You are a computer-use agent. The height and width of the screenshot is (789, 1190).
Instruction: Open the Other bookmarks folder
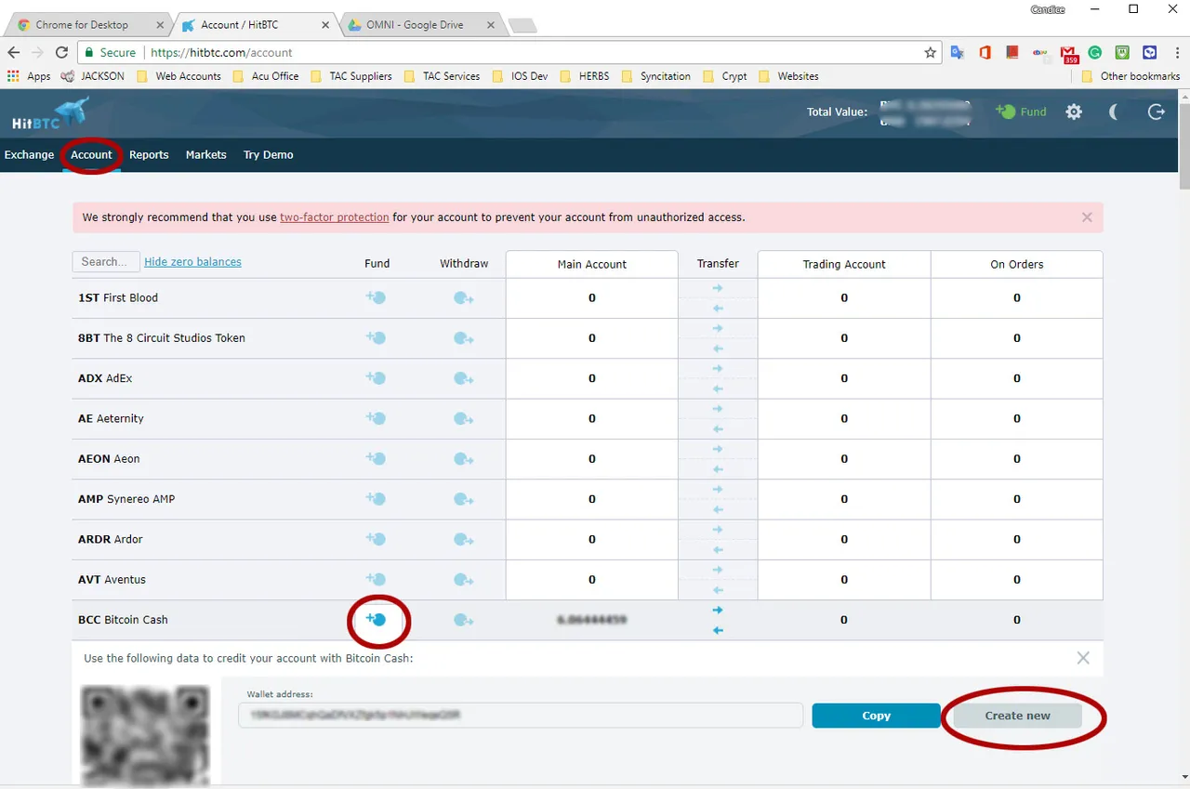tap(1131, 76)
